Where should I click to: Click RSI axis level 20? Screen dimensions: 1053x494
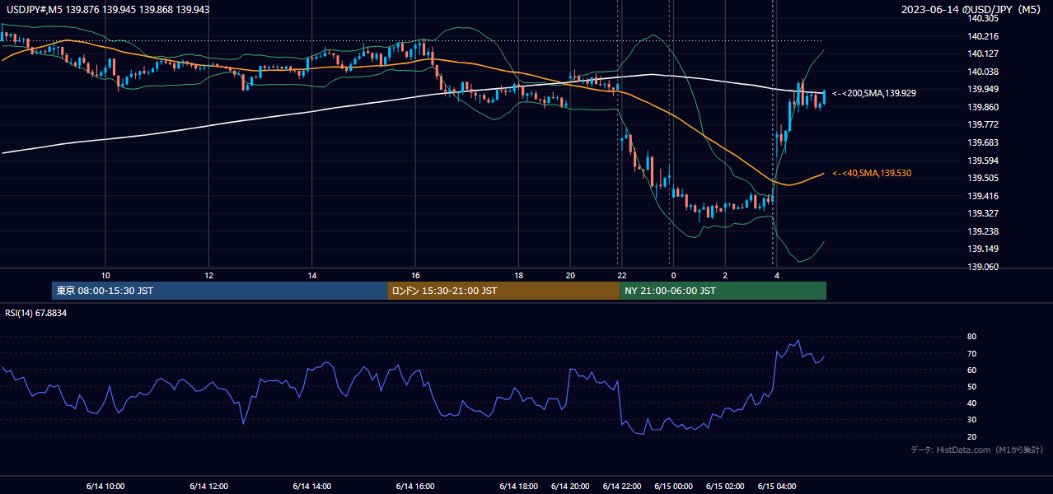[971, 436]
